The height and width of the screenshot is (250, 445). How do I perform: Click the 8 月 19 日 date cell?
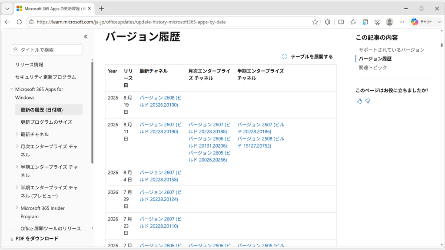tap(128, 105)
